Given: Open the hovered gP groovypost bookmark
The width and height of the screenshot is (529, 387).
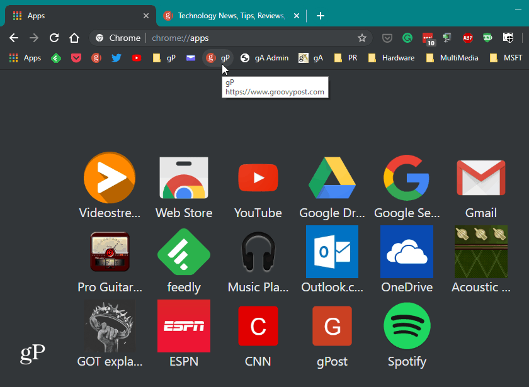Looking at the screenshot, I should click(218, 58).
